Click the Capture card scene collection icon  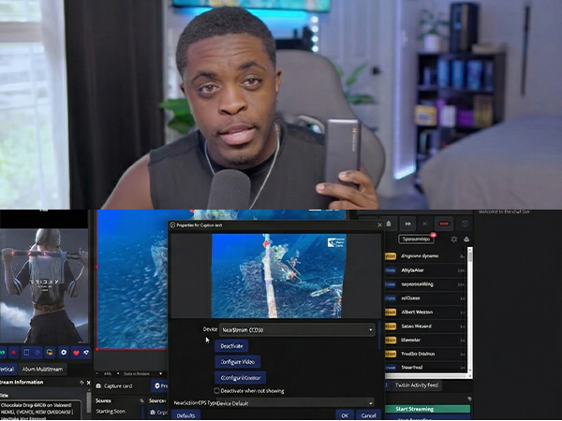98,385
